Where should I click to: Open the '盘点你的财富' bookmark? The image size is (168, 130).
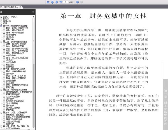pos(12,103)
